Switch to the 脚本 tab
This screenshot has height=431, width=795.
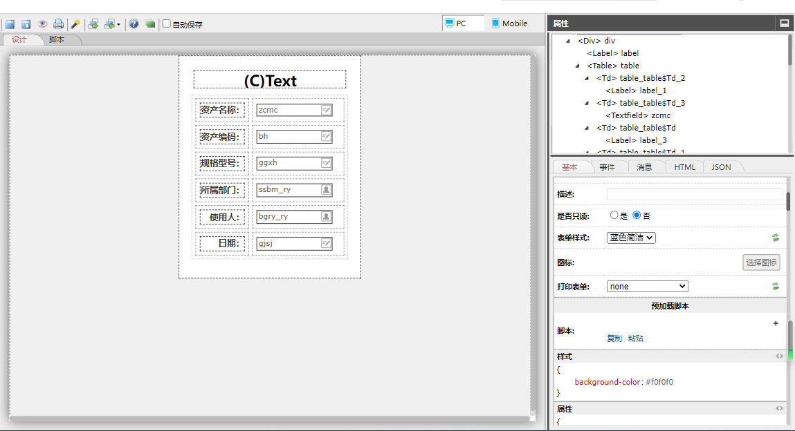[x=57, y=39]
